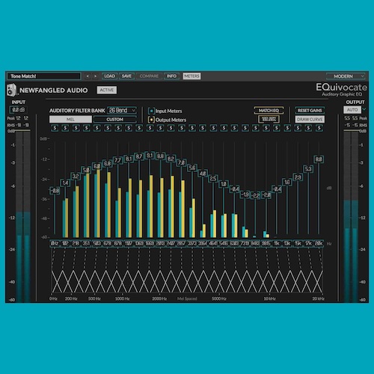Open the 26 Band dropdown
Screen dimensions: 374x374
coord(122,110)
